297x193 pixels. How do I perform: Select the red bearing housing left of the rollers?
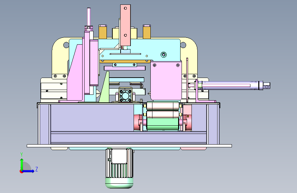pos(138,123)
